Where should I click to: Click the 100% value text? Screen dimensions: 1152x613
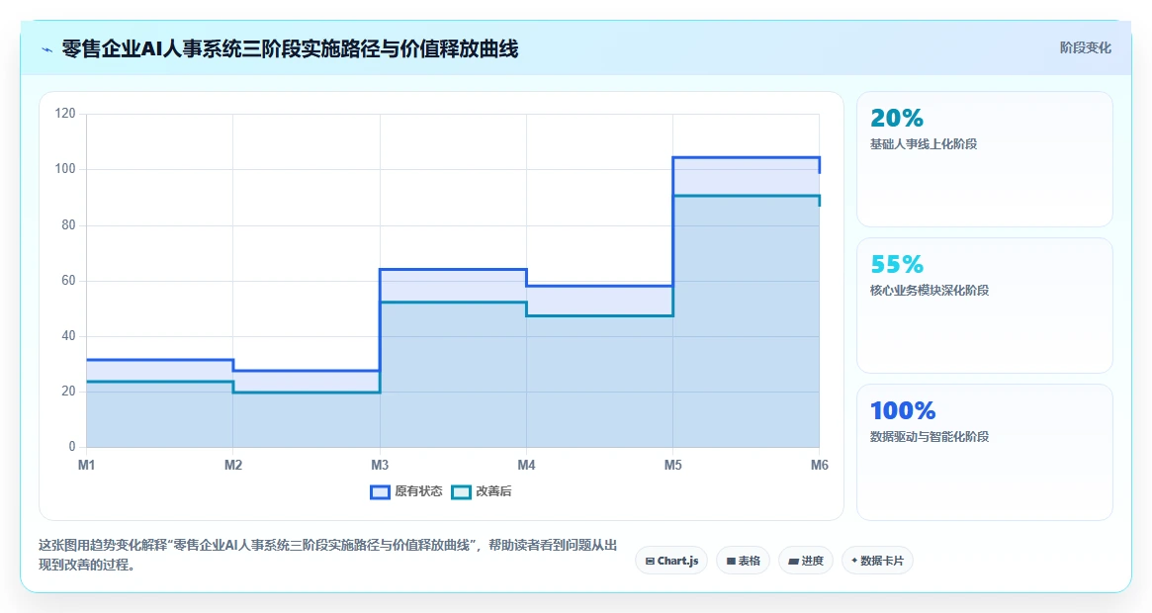tap(903, 410)
